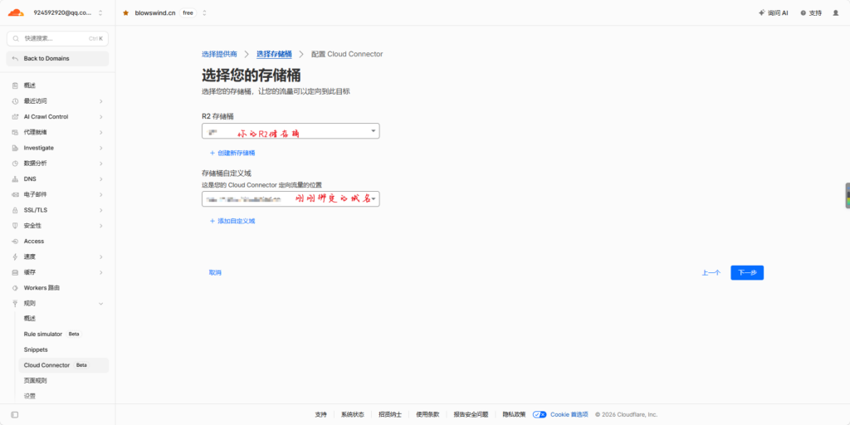Expand the 安全性 chevron
The width and height of the screenshot is (850, 425).
[x=100, y=226]
